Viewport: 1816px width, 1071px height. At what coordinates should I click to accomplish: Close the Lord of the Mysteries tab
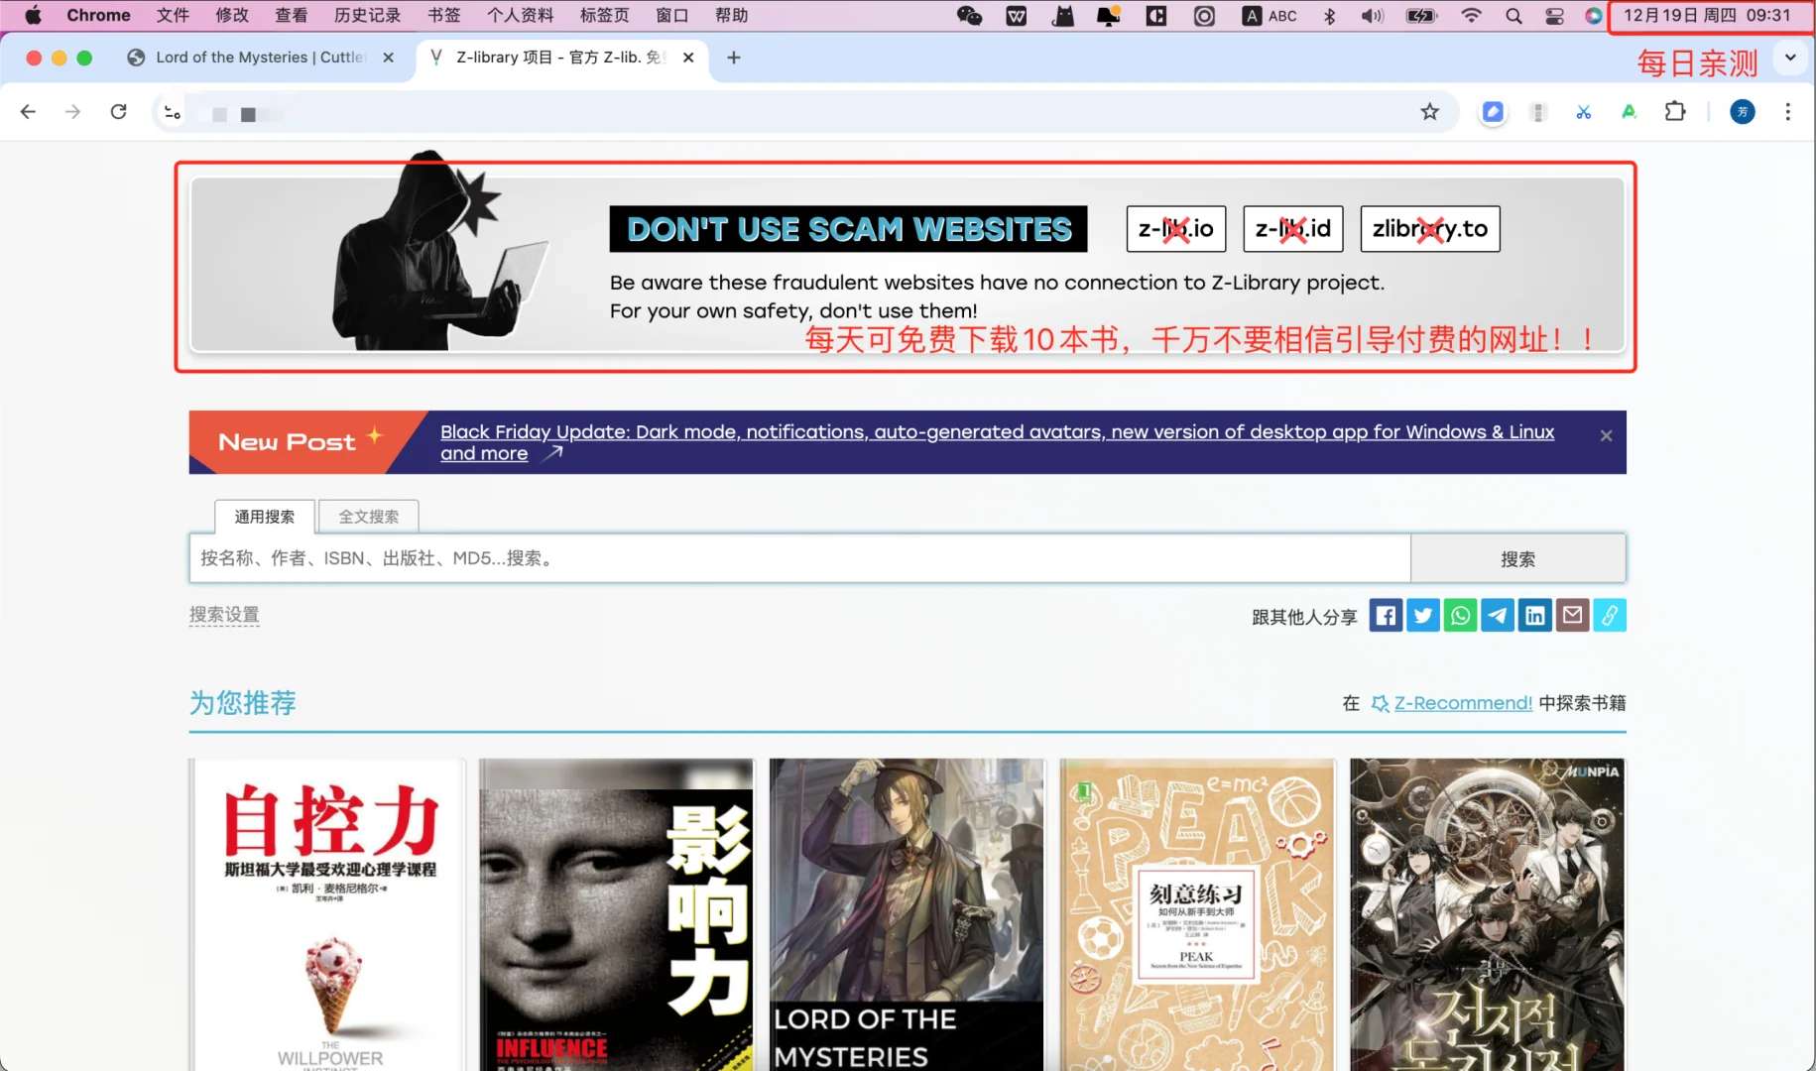[388, 58]
